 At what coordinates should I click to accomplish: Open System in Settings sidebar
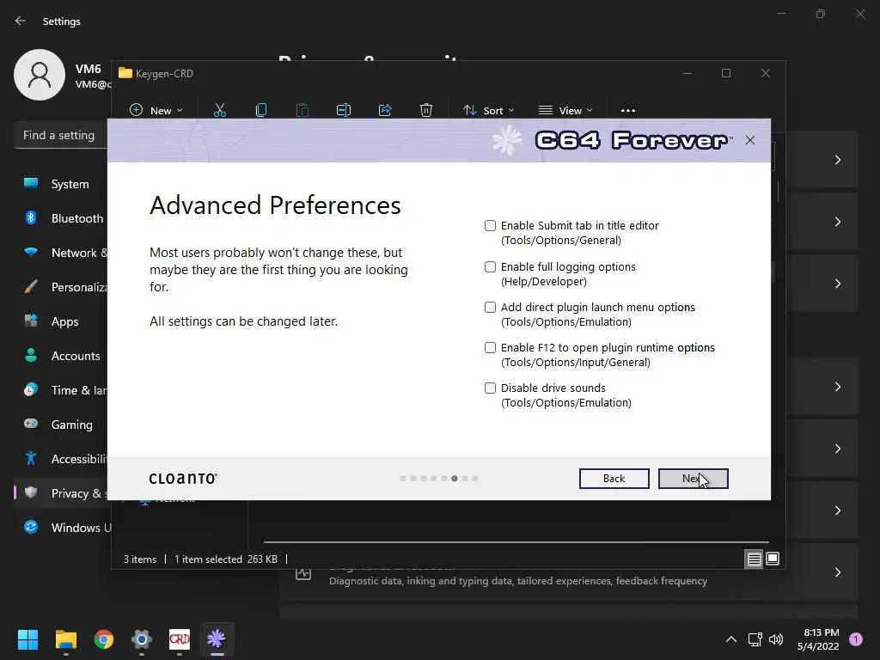pos(62,184)
